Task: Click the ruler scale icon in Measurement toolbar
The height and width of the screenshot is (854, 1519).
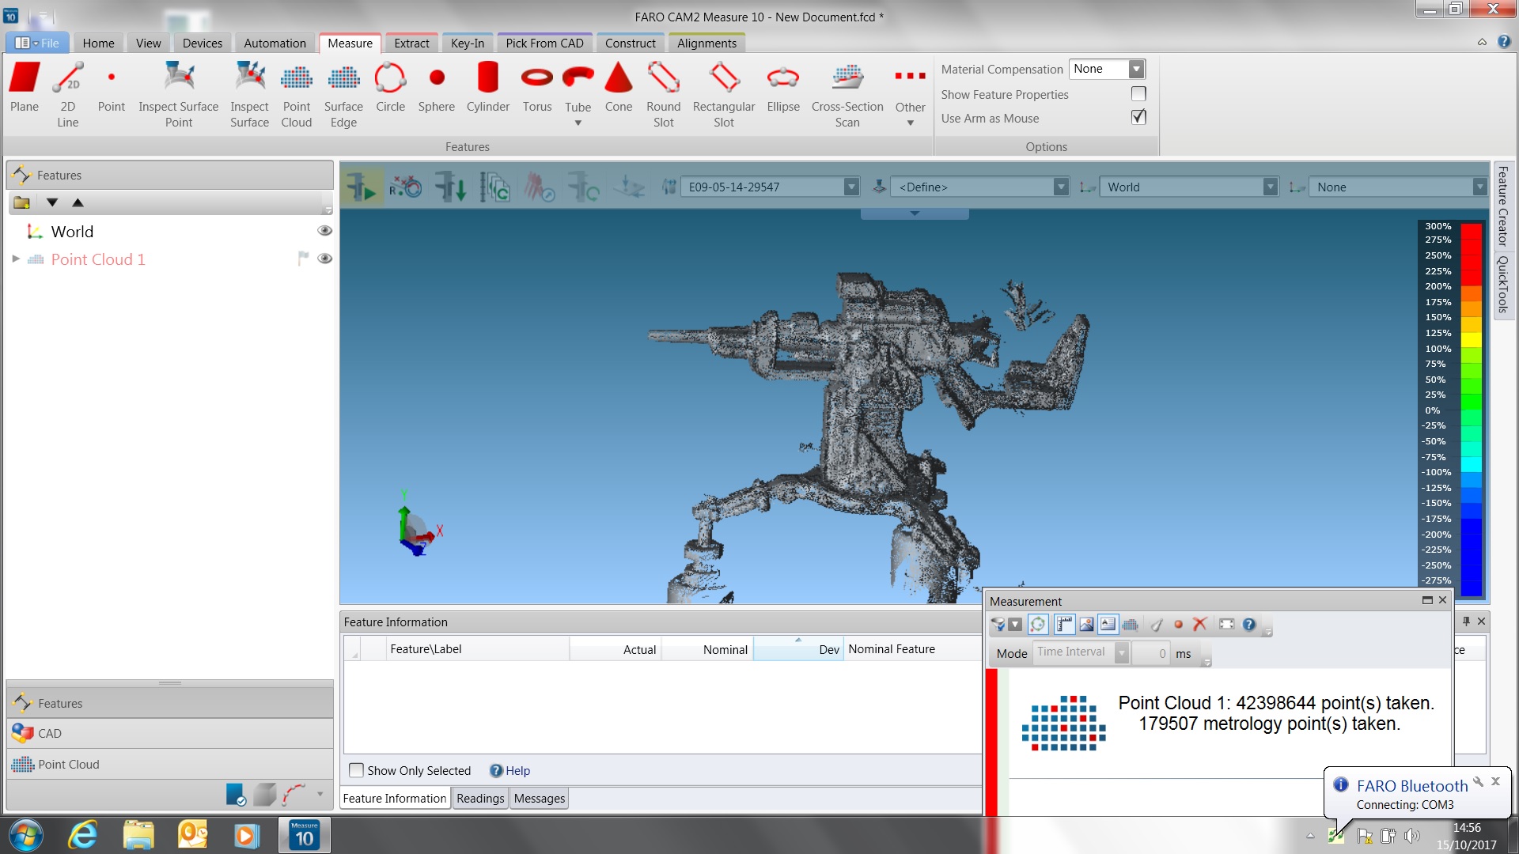Action: [1064, 625]
